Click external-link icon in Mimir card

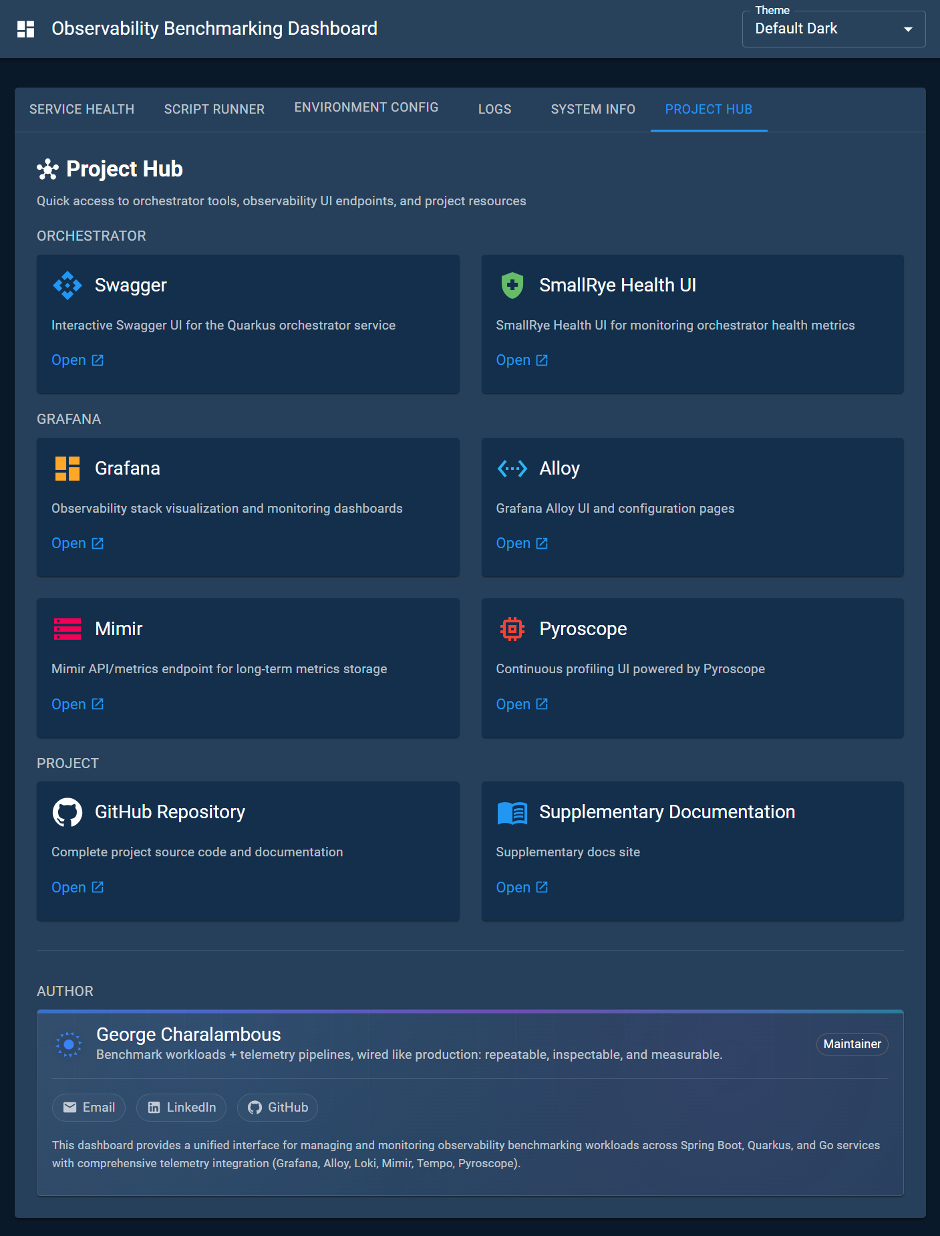[x=98, y=704]
